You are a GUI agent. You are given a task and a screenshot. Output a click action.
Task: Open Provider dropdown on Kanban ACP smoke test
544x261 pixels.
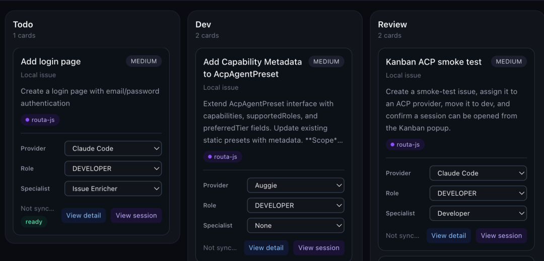point(478,173)
